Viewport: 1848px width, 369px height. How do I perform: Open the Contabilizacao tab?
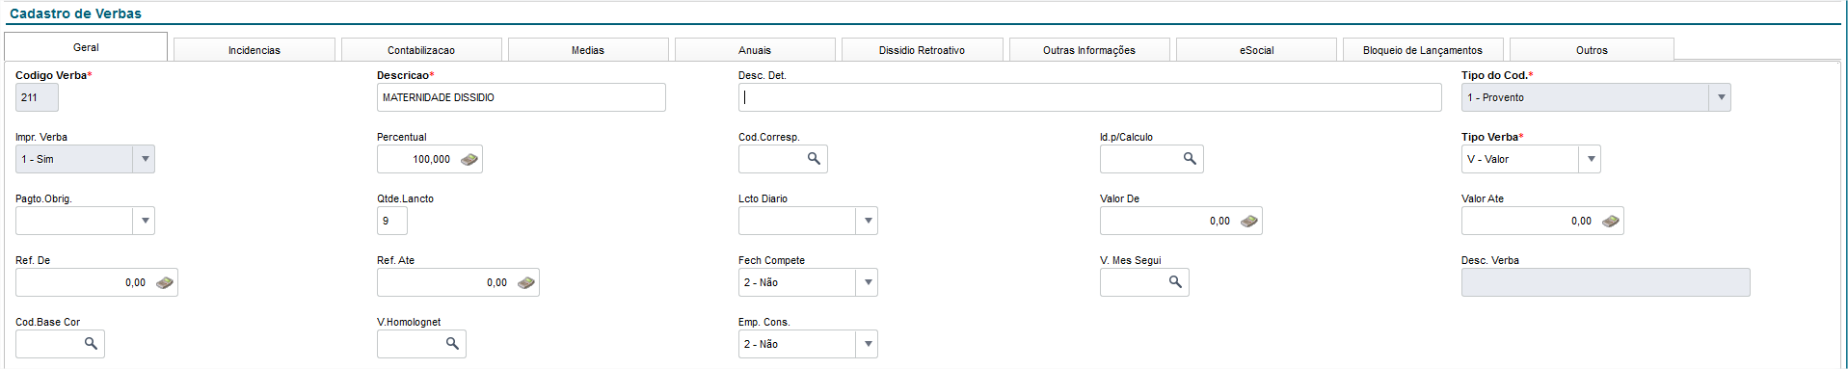(x=421, y=50)
